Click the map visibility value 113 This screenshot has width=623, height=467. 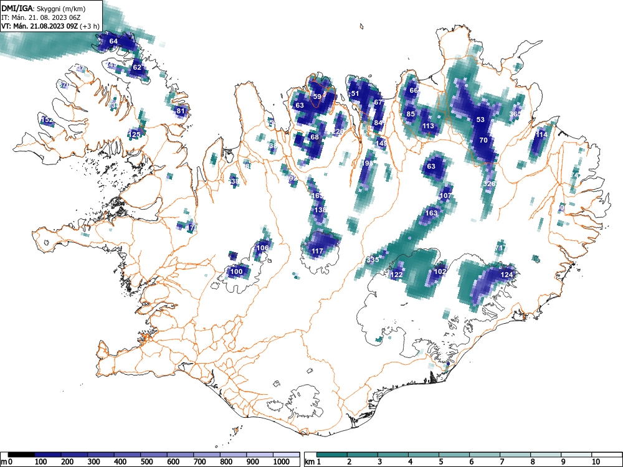pos(429,126)
